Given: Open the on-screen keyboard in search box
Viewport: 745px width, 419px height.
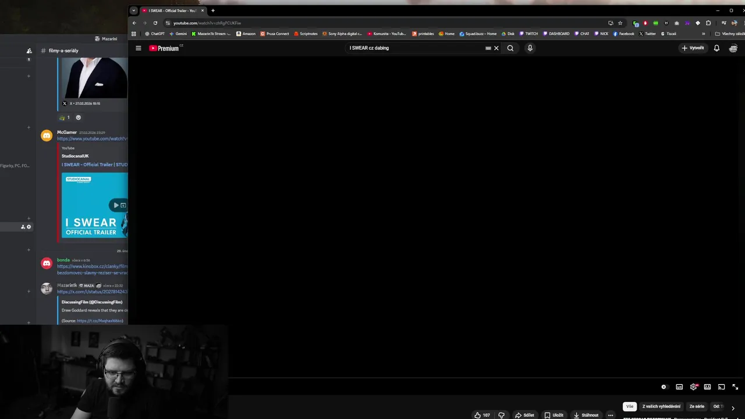Looking at the screenshot, I should (488, 48).
